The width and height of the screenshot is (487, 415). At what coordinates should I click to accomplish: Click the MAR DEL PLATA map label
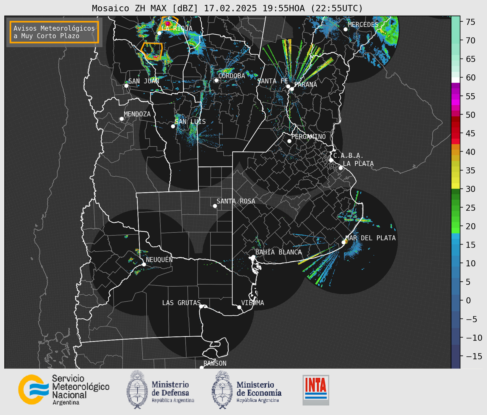tap(371, 238)
